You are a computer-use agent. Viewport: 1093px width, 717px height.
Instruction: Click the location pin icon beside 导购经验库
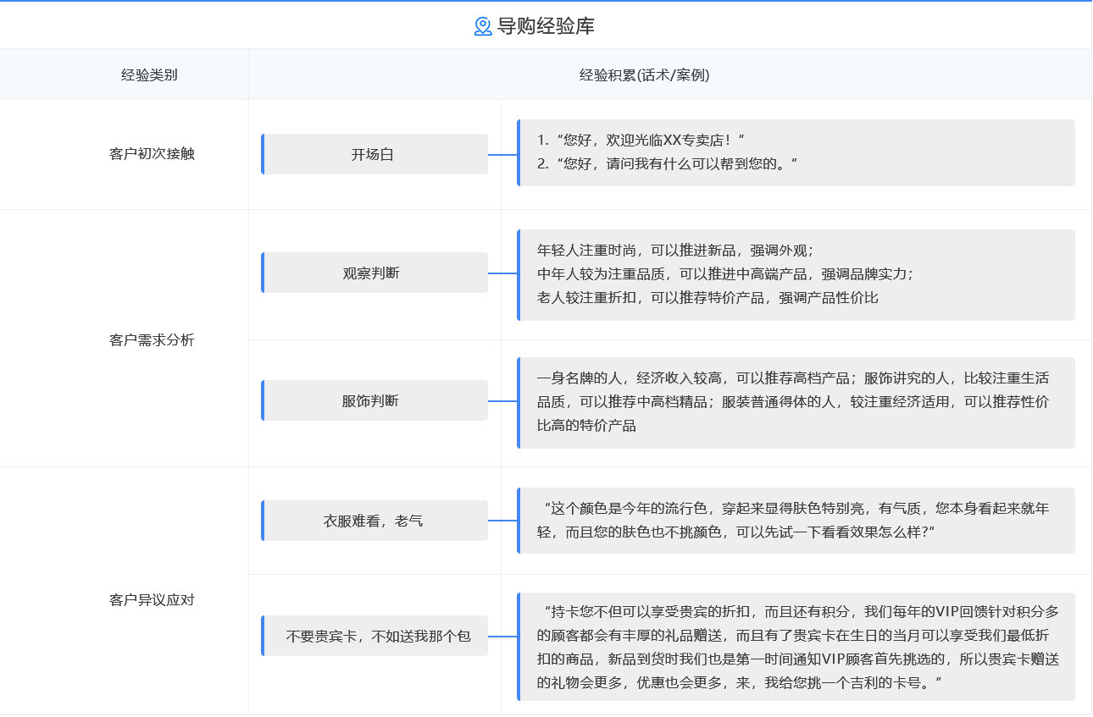coord(483,26)
